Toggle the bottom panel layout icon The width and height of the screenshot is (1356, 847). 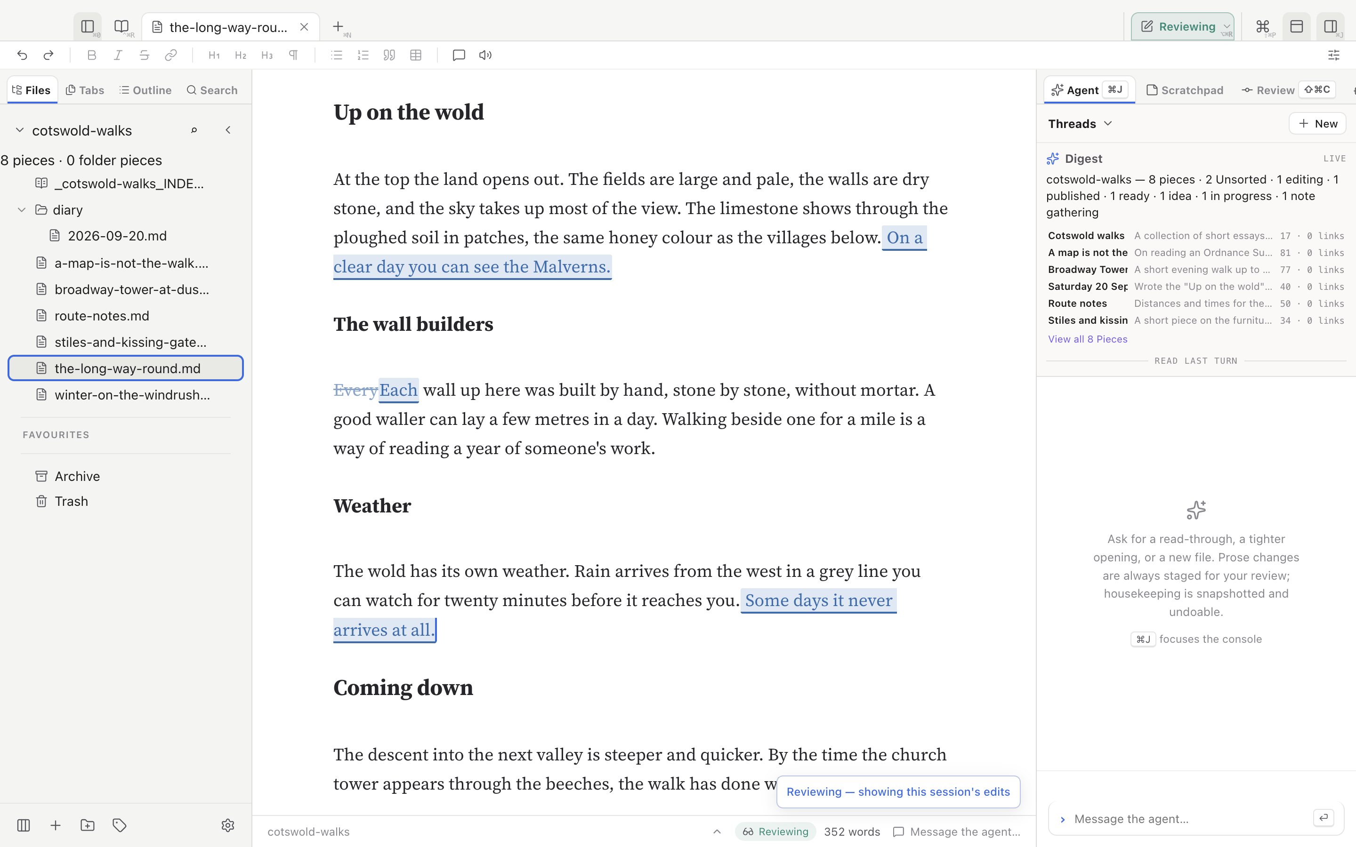[x=1297, y=26]
